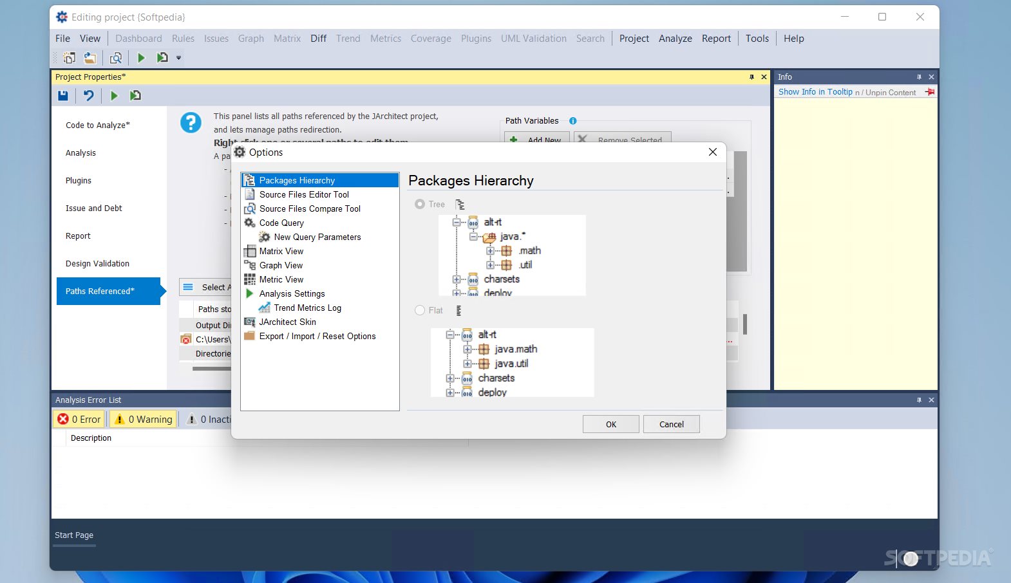1011x583 pixels.
Task: Open the Diff menu
Action: point(319,39)
